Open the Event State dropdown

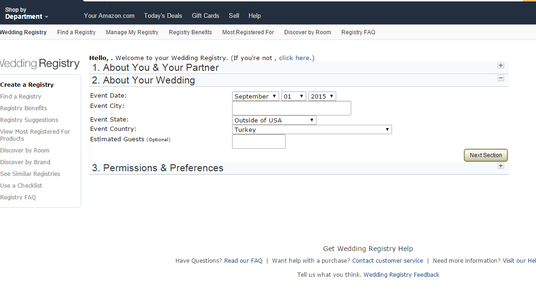274,120
